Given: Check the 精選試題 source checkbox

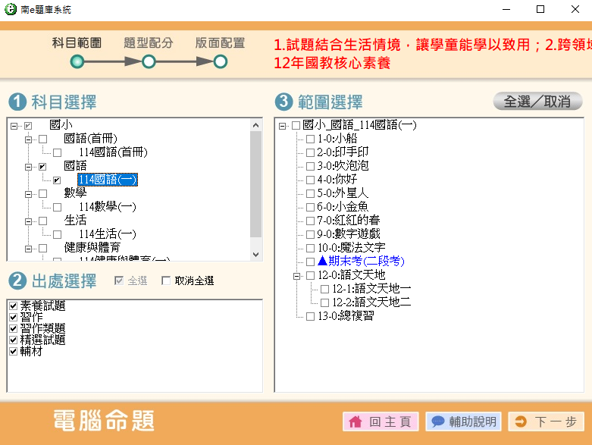Looking at the screenshot, I should click(x=13, y=340).
